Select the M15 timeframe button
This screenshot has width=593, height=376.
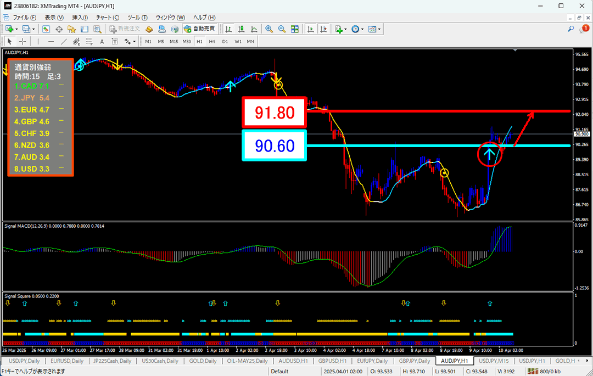[174, 41]
